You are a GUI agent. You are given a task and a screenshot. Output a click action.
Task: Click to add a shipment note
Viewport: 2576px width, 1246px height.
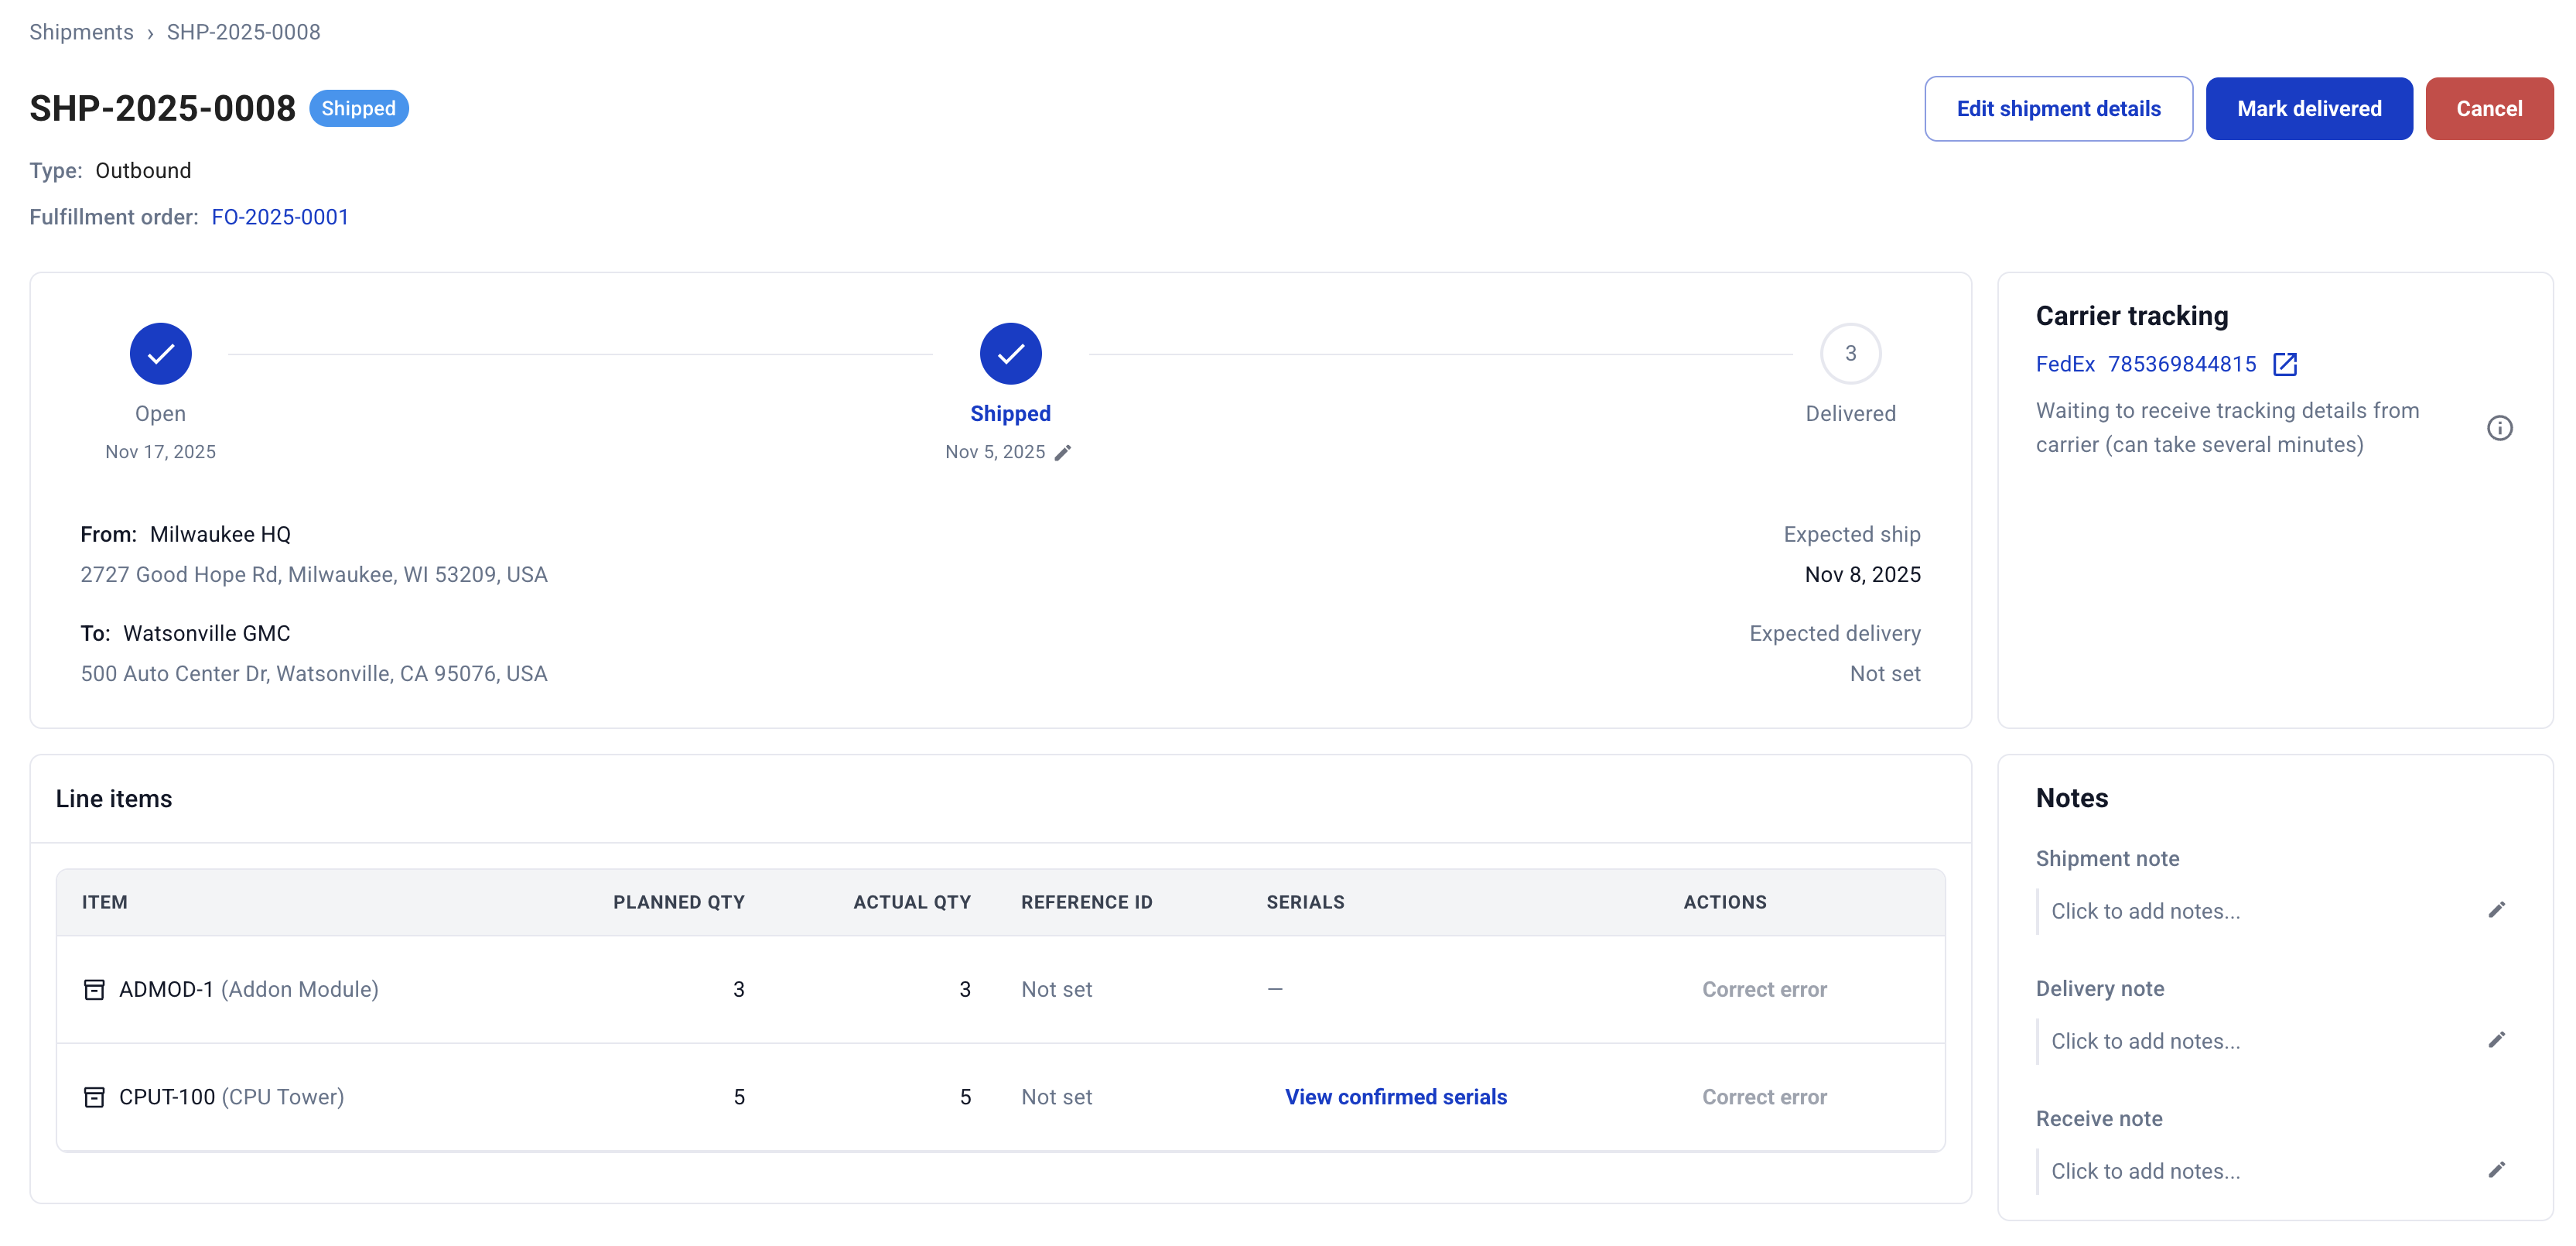pyautogui.click(x=2146, y=911)
